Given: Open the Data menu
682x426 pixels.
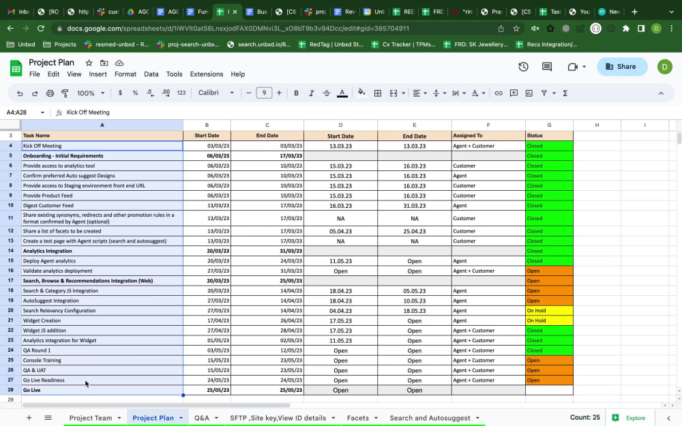Looking at the screenshot, I should point(151,74).
